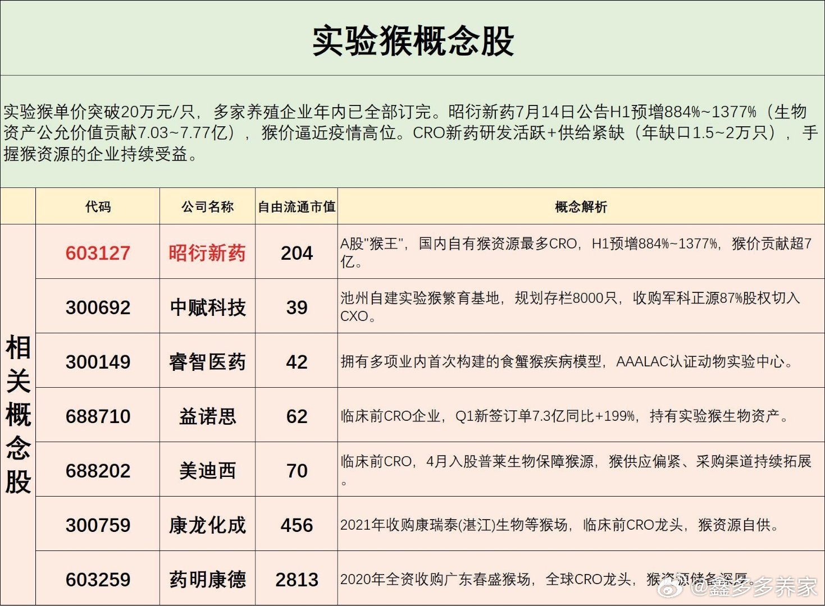The width and height of the screenshot is (825, 606).
Task: Click market value 456
Action: (297, 525)
